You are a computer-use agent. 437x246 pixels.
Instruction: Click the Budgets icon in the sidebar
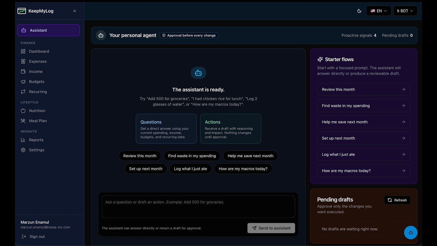coord(23,82)
